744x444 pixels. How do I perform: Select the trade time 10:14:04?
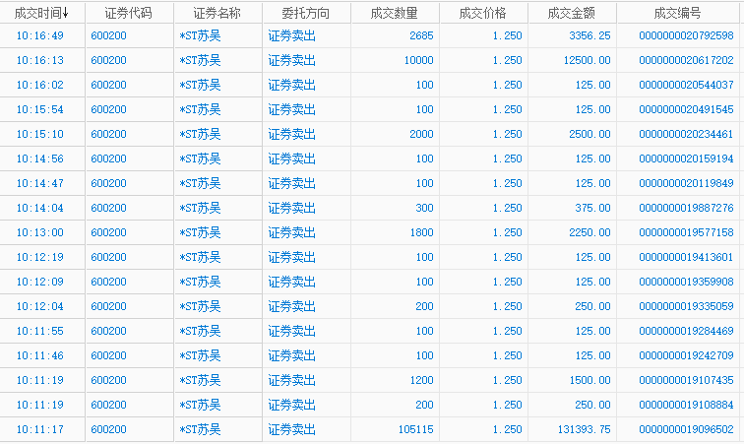point(39,208)
